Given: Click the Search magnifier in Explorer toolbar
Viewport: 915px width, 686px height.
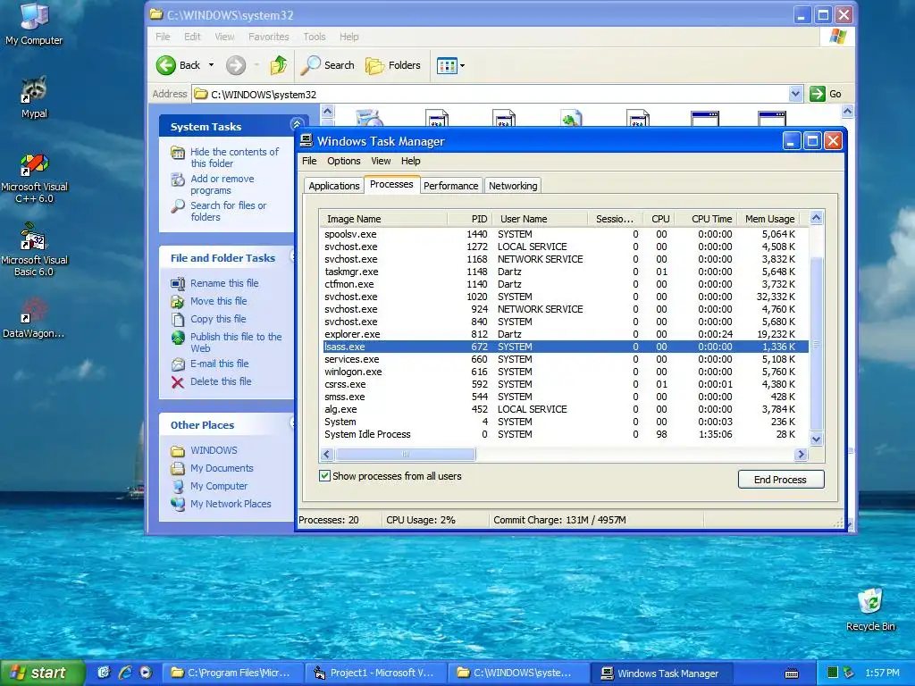Looking at the screenshot, I should (310, 65).
